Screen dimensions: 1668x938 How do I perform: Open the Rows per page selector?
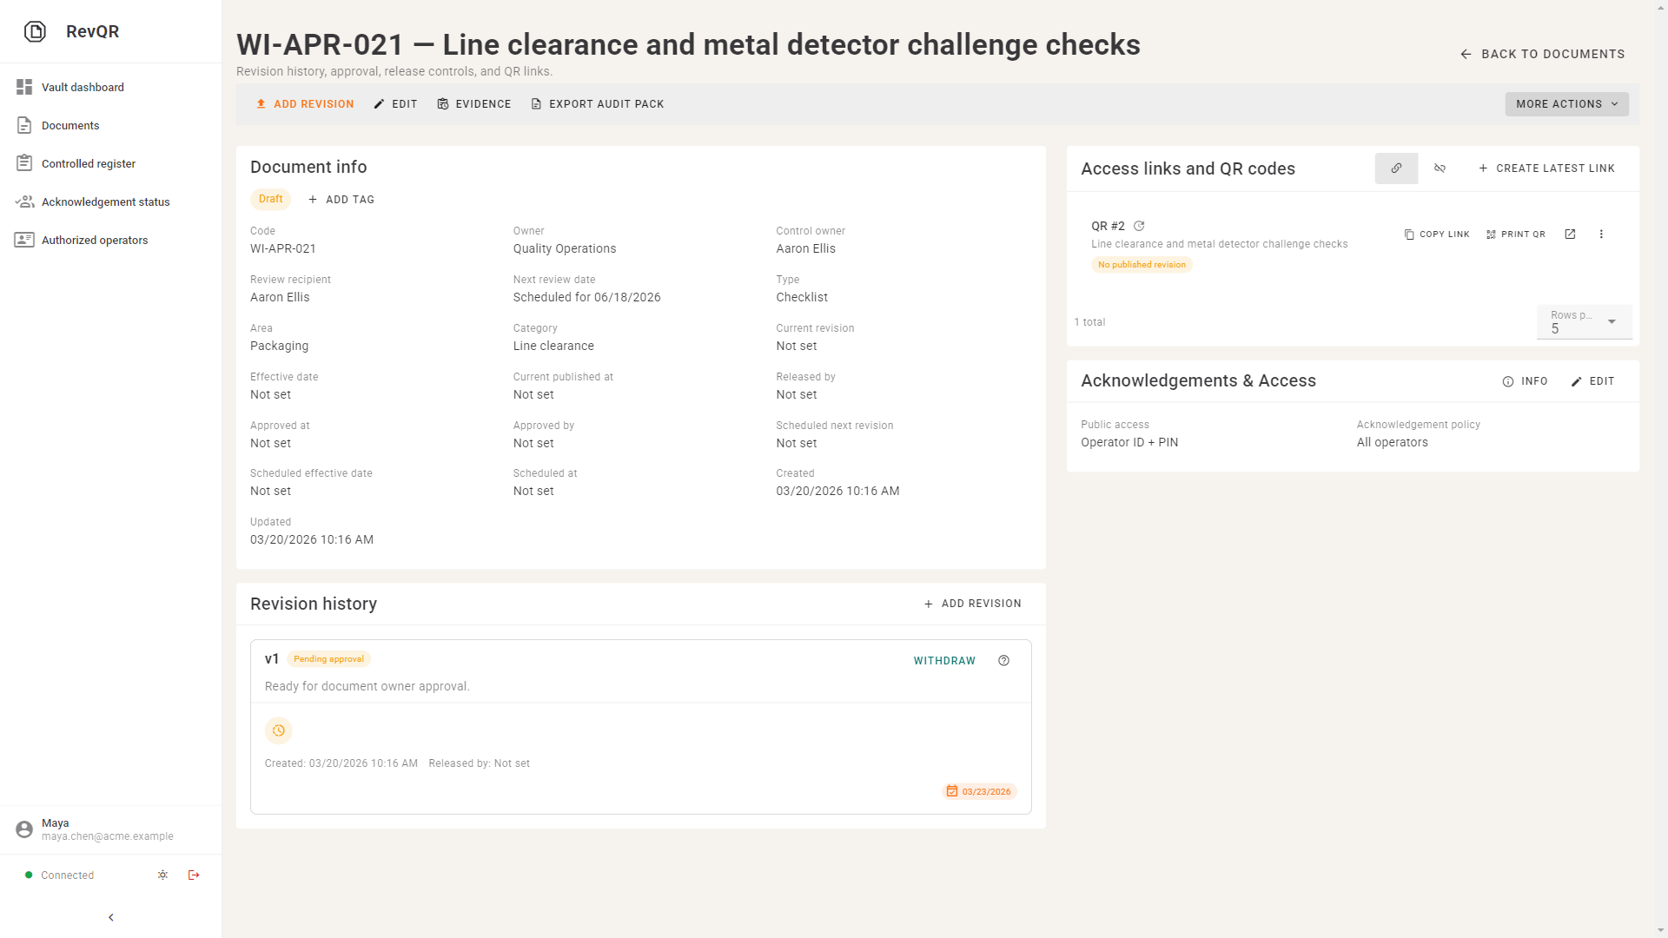[1583, 322]
